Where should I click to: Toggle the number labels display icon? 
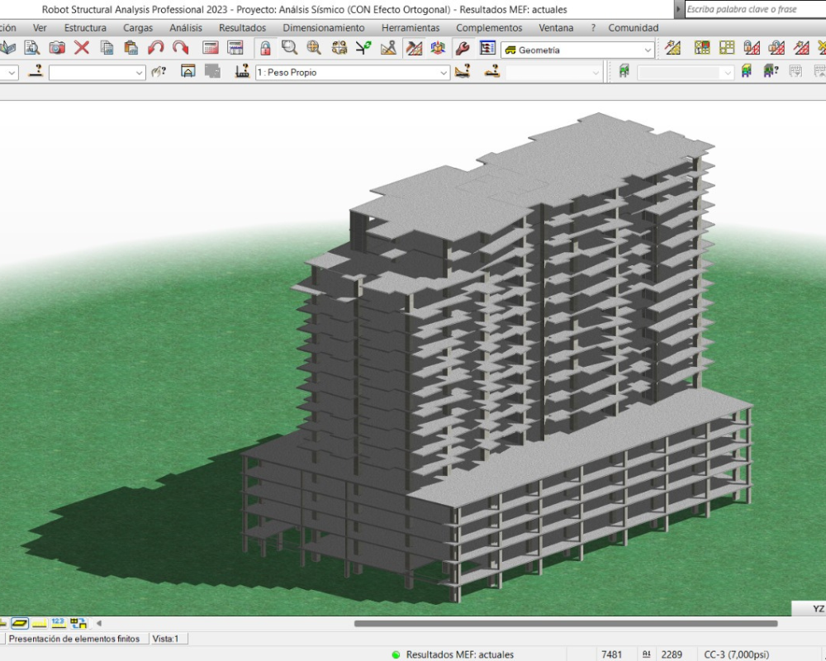point(58,623)
